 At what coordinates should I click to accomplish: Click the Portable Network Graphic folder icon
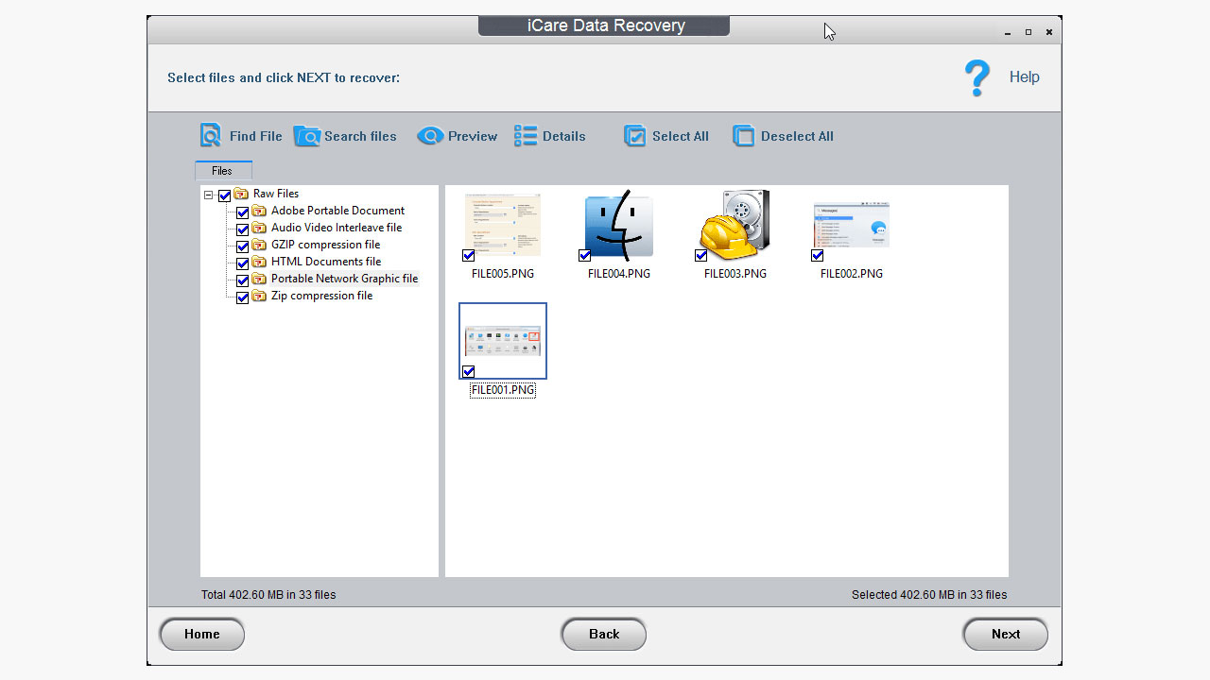(x=259, y=279)
